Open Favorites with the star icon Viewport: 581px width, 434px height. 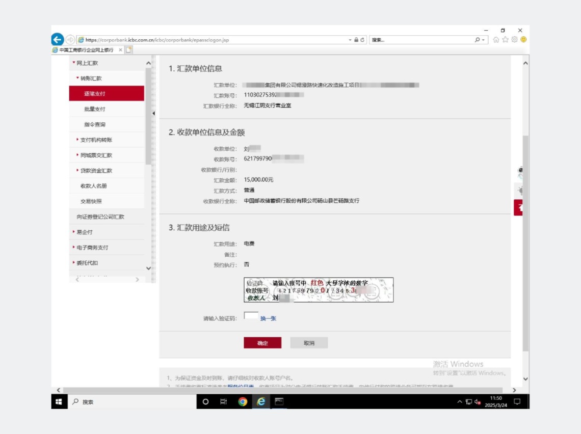click(x=506, y=39)
